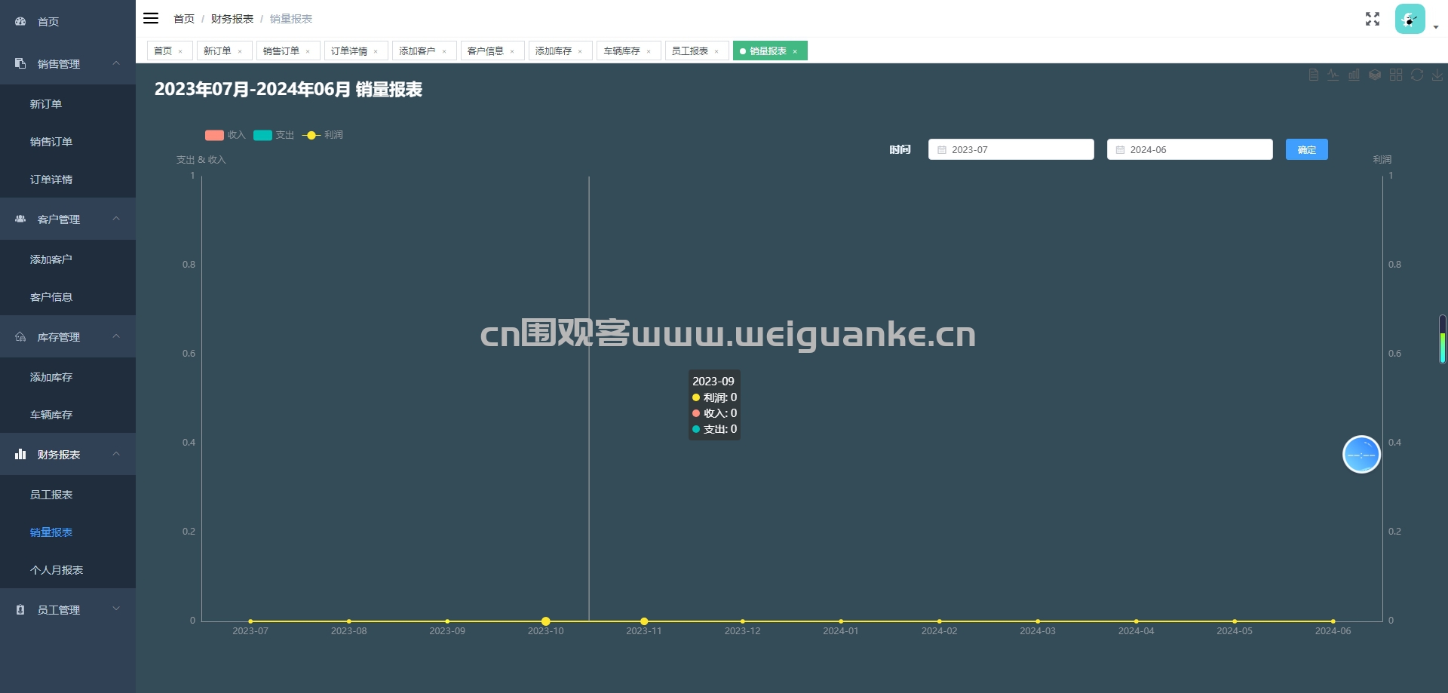
Task: Close the 添加客户 tab
Action: click(x=444, y=51)
